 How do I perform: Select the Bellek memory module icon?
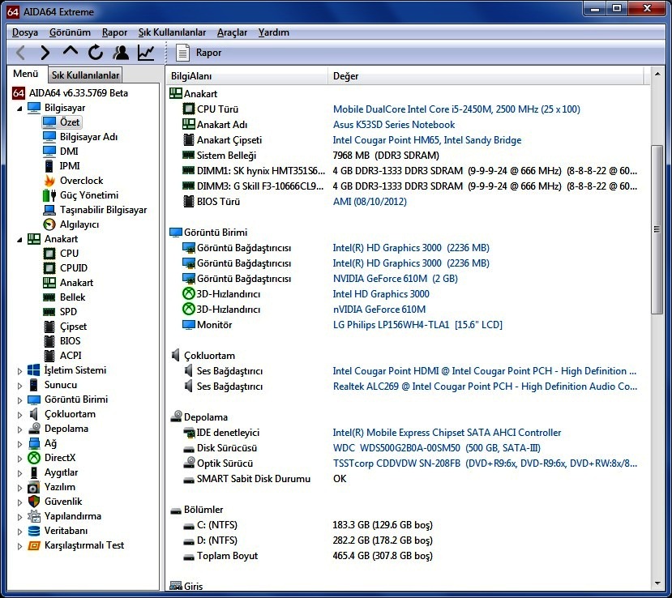click(49, 297)
